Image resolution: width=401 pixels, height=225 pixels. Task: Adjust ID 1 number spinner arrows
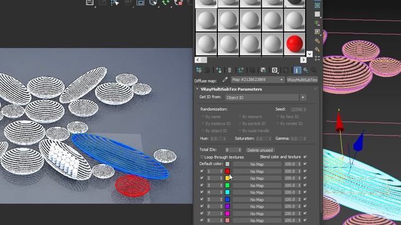pyautogui.click(x=221, y=171)
